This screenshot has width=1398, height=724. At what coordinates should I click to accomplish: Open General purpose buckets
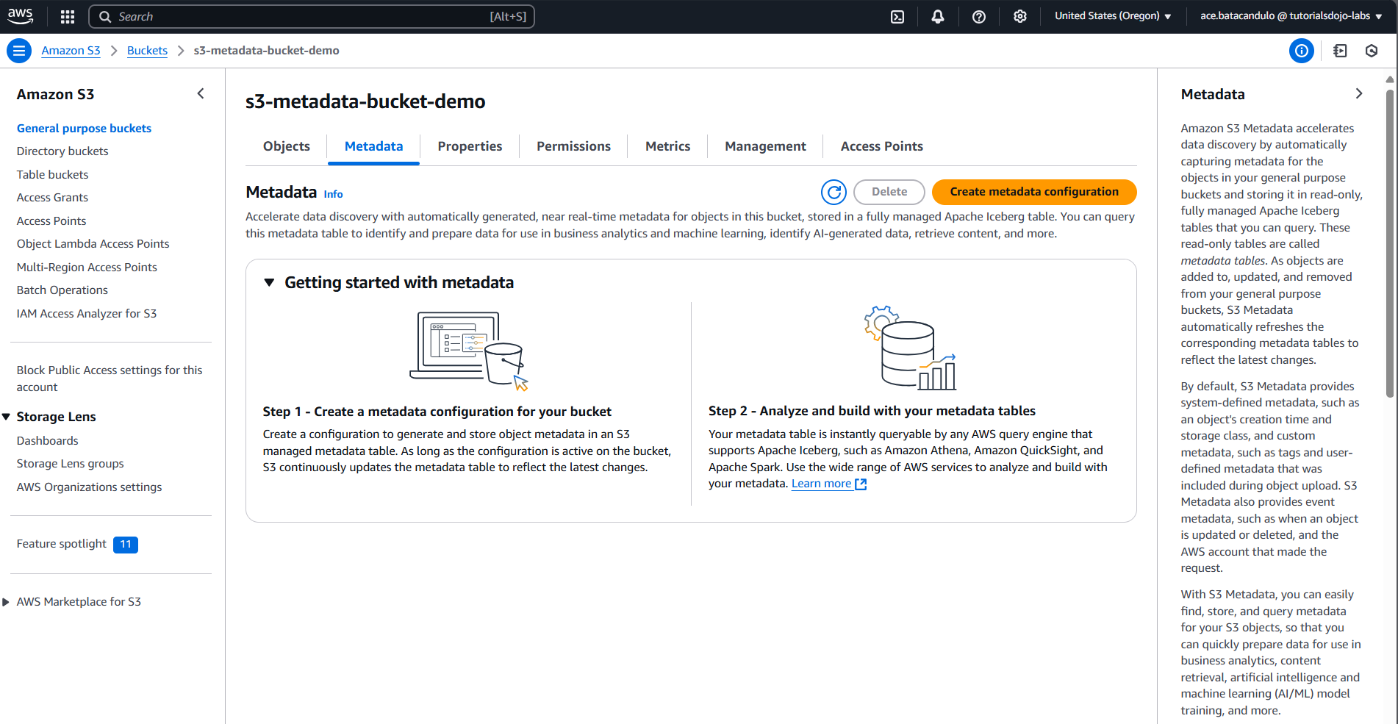(x=84, y=128)
